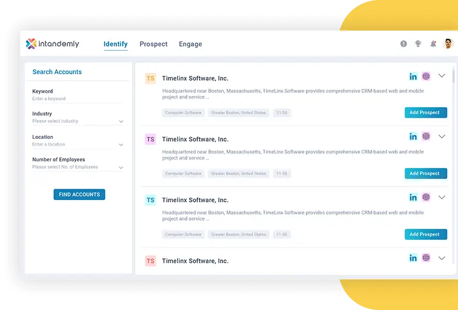Click company name beside purple TS avatar

tap(195, 139)
